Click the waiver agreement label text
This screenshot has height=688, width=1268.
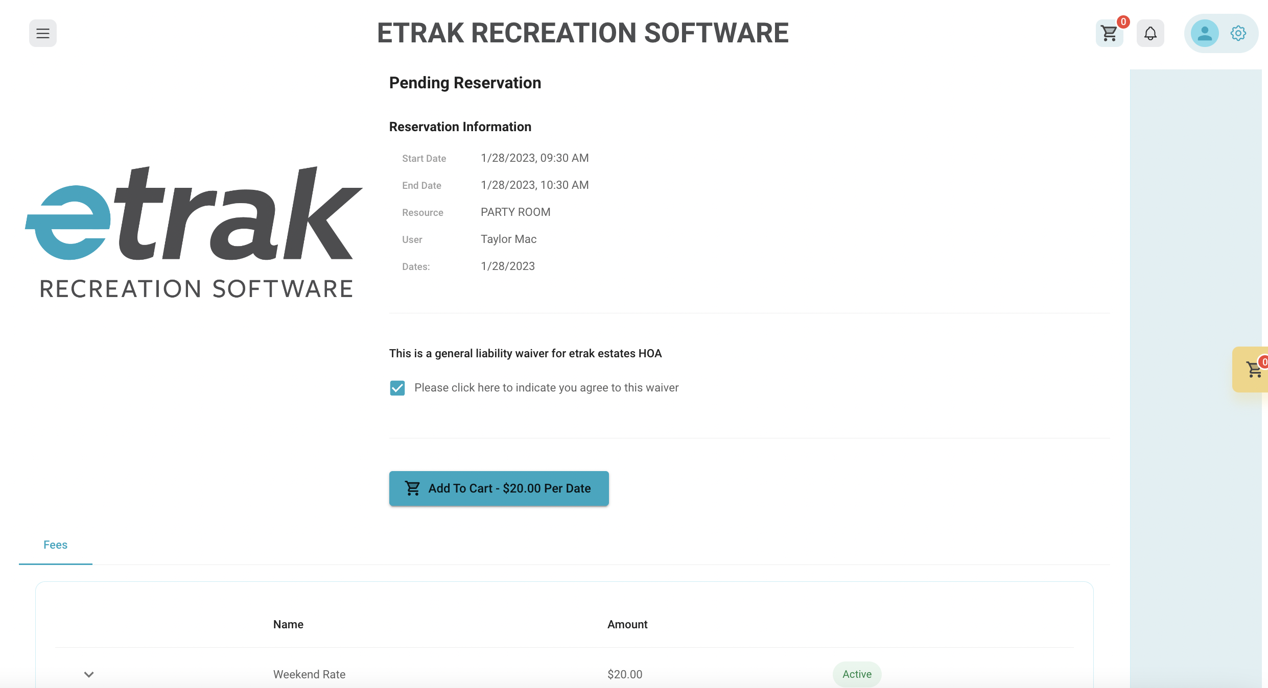pos(546,388)
